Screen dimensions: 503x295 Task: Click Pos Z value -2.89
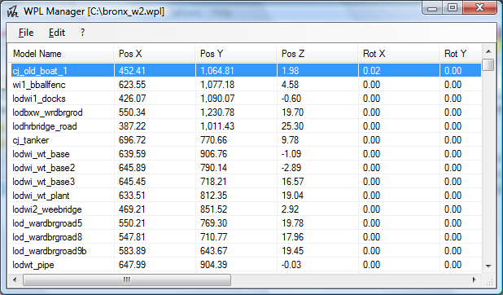point(291,167)
